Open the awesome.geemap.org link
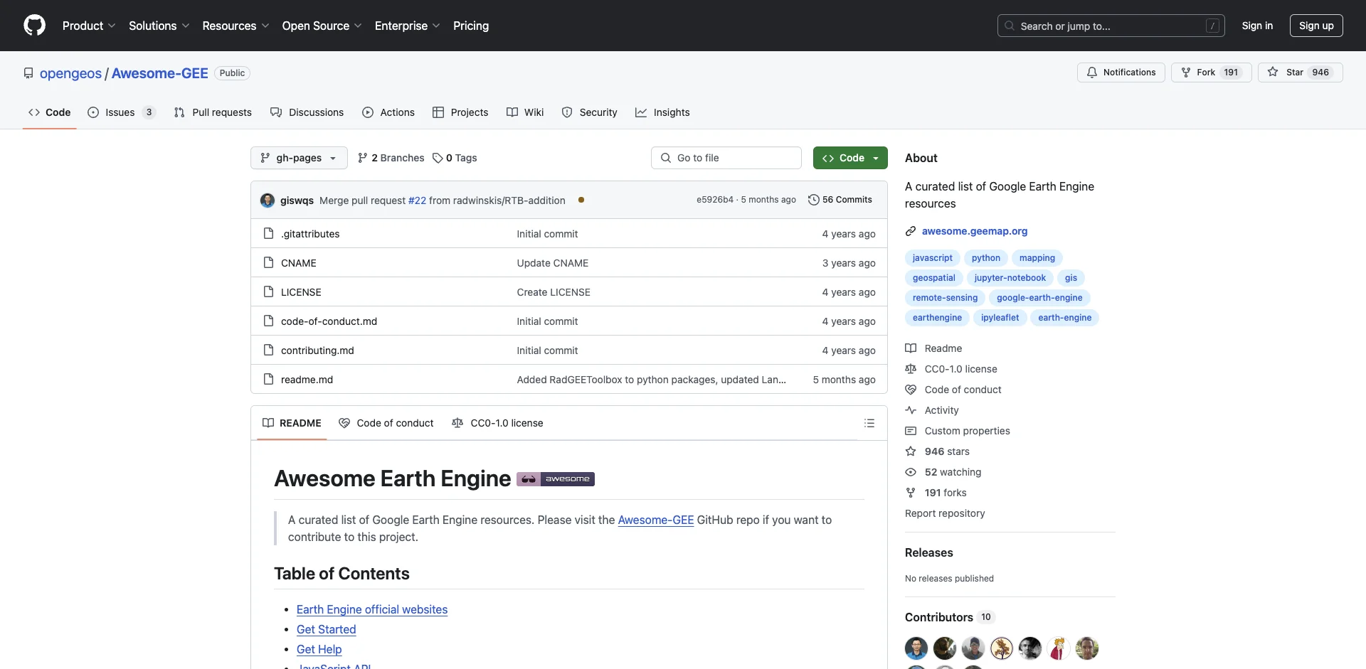Image resolution: width=1366 pixels, height=669 pixels. click(x=975, y=231)
